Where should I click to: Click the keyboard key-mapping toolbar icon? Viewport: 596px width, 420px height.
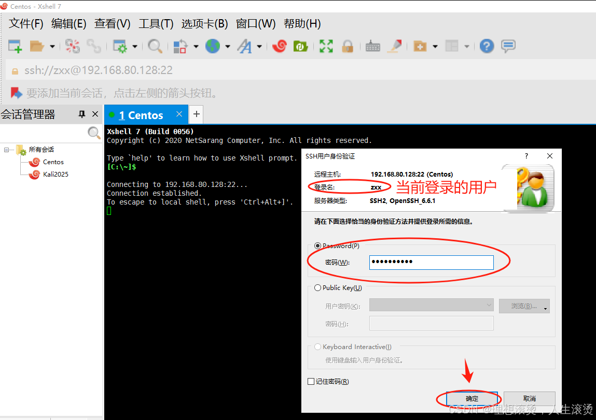(x=372, y=46)
